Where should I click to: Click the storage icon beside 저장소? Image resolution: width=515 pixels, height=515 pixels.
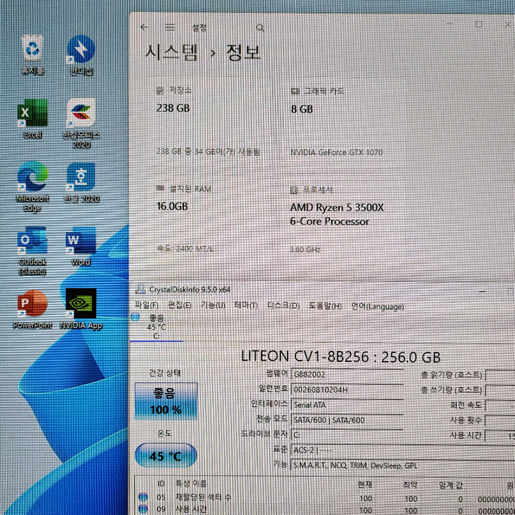(160, 91)
